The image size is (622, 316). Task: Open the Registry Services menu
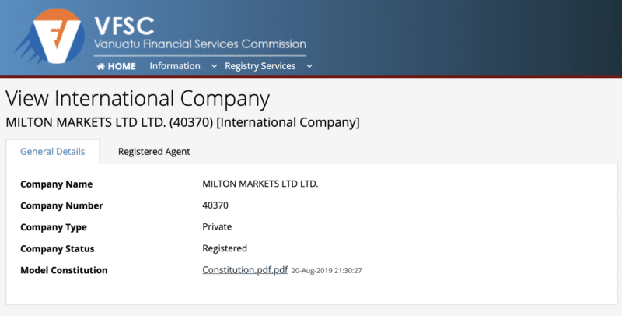click(260, 66)
